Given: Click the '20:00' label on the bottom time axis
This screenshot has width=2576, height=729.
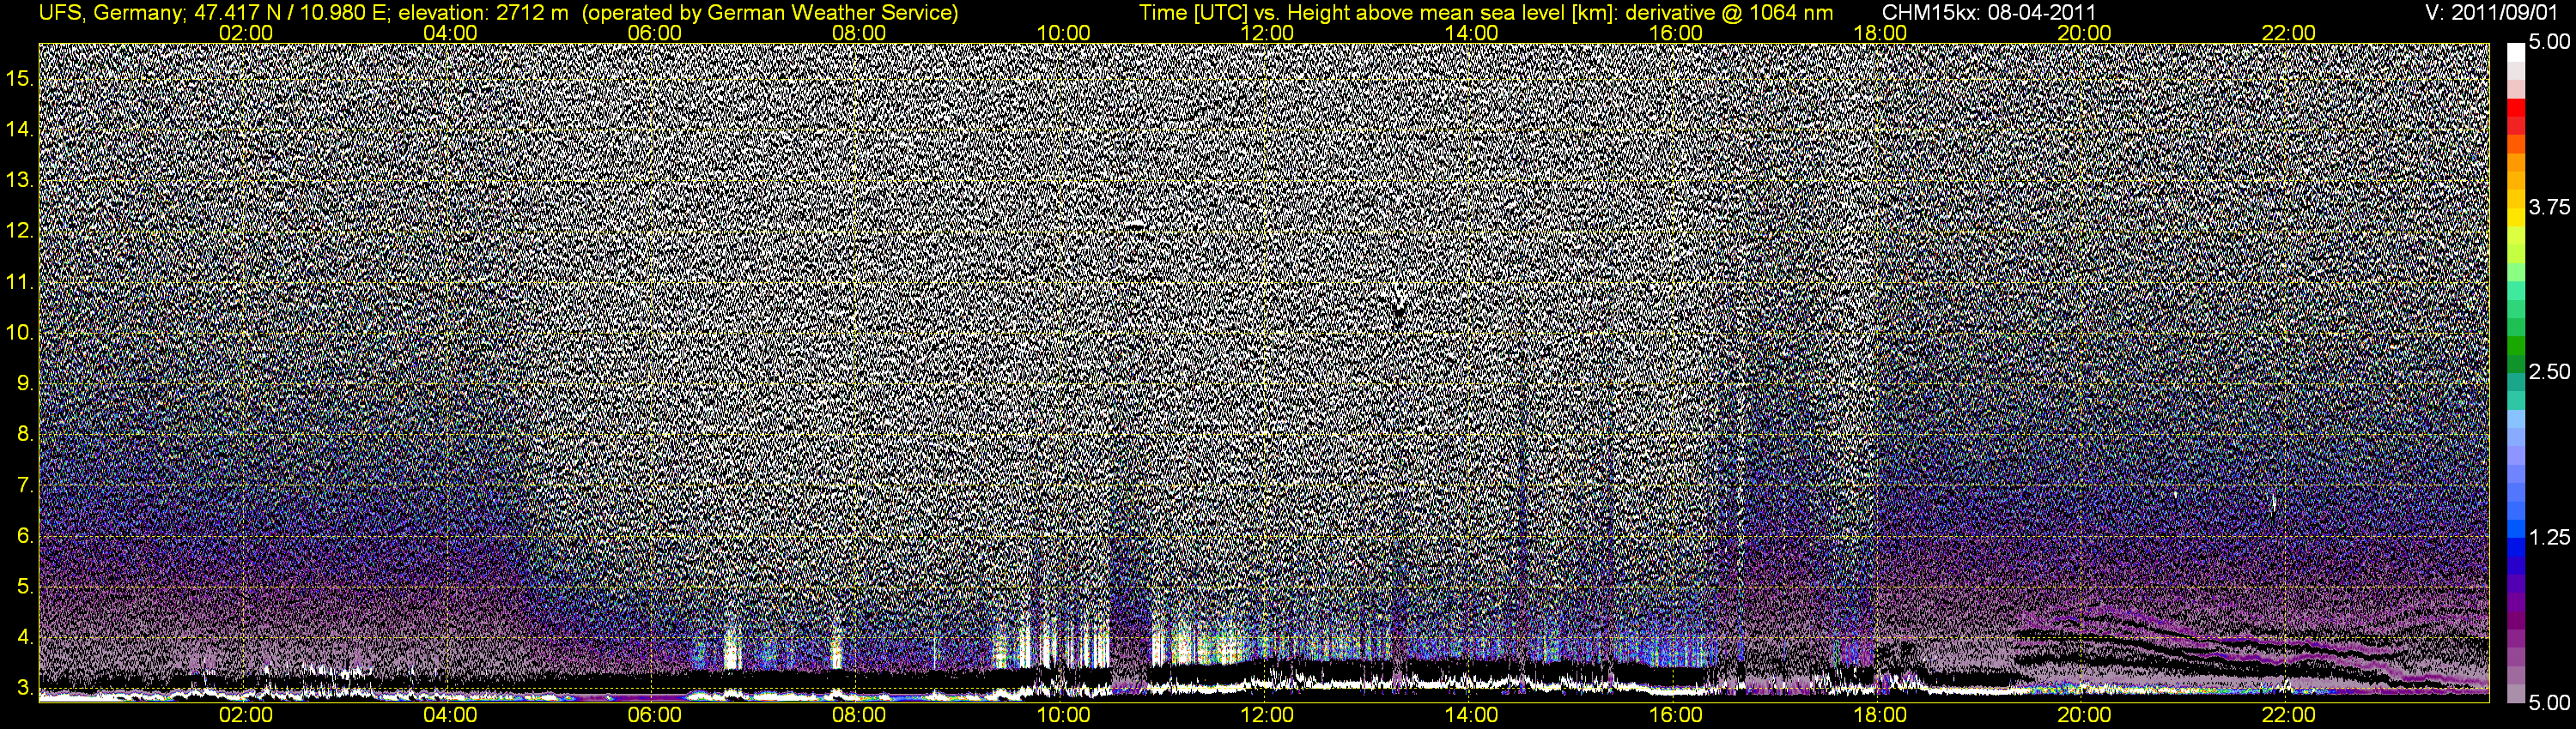Looking at the screenshot, I should (x=2084, y=715).
